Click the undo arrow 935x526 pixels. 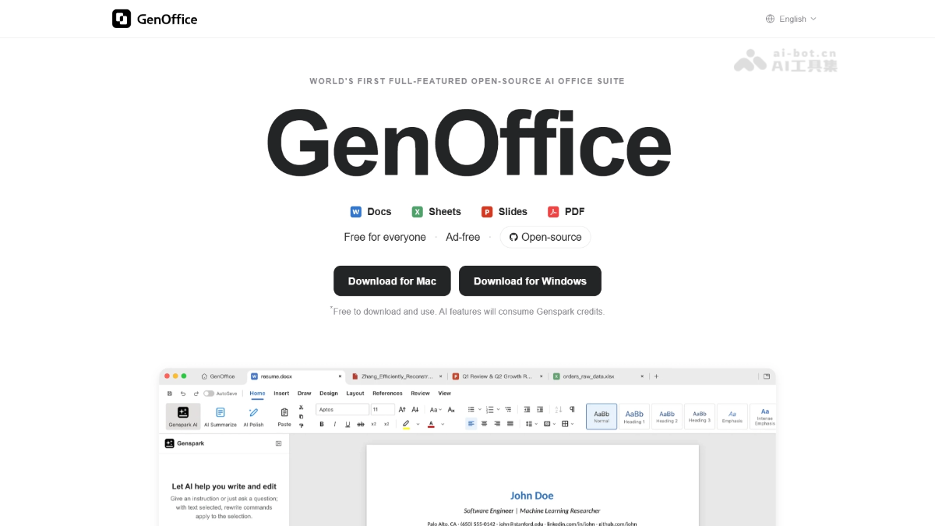coord(183,394)
